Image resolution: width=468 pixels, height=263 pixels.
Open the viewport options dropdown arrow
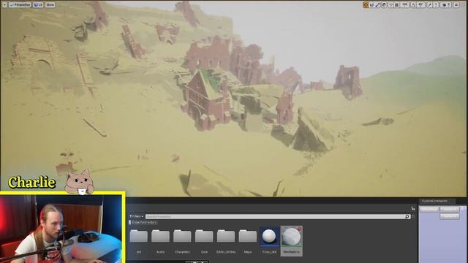(4, 5)
